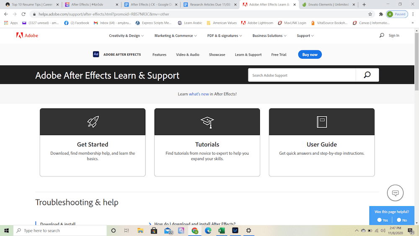419x236 pixels.
Task: Click Windows Type here to search box
Action: click(x=60, y=231)
